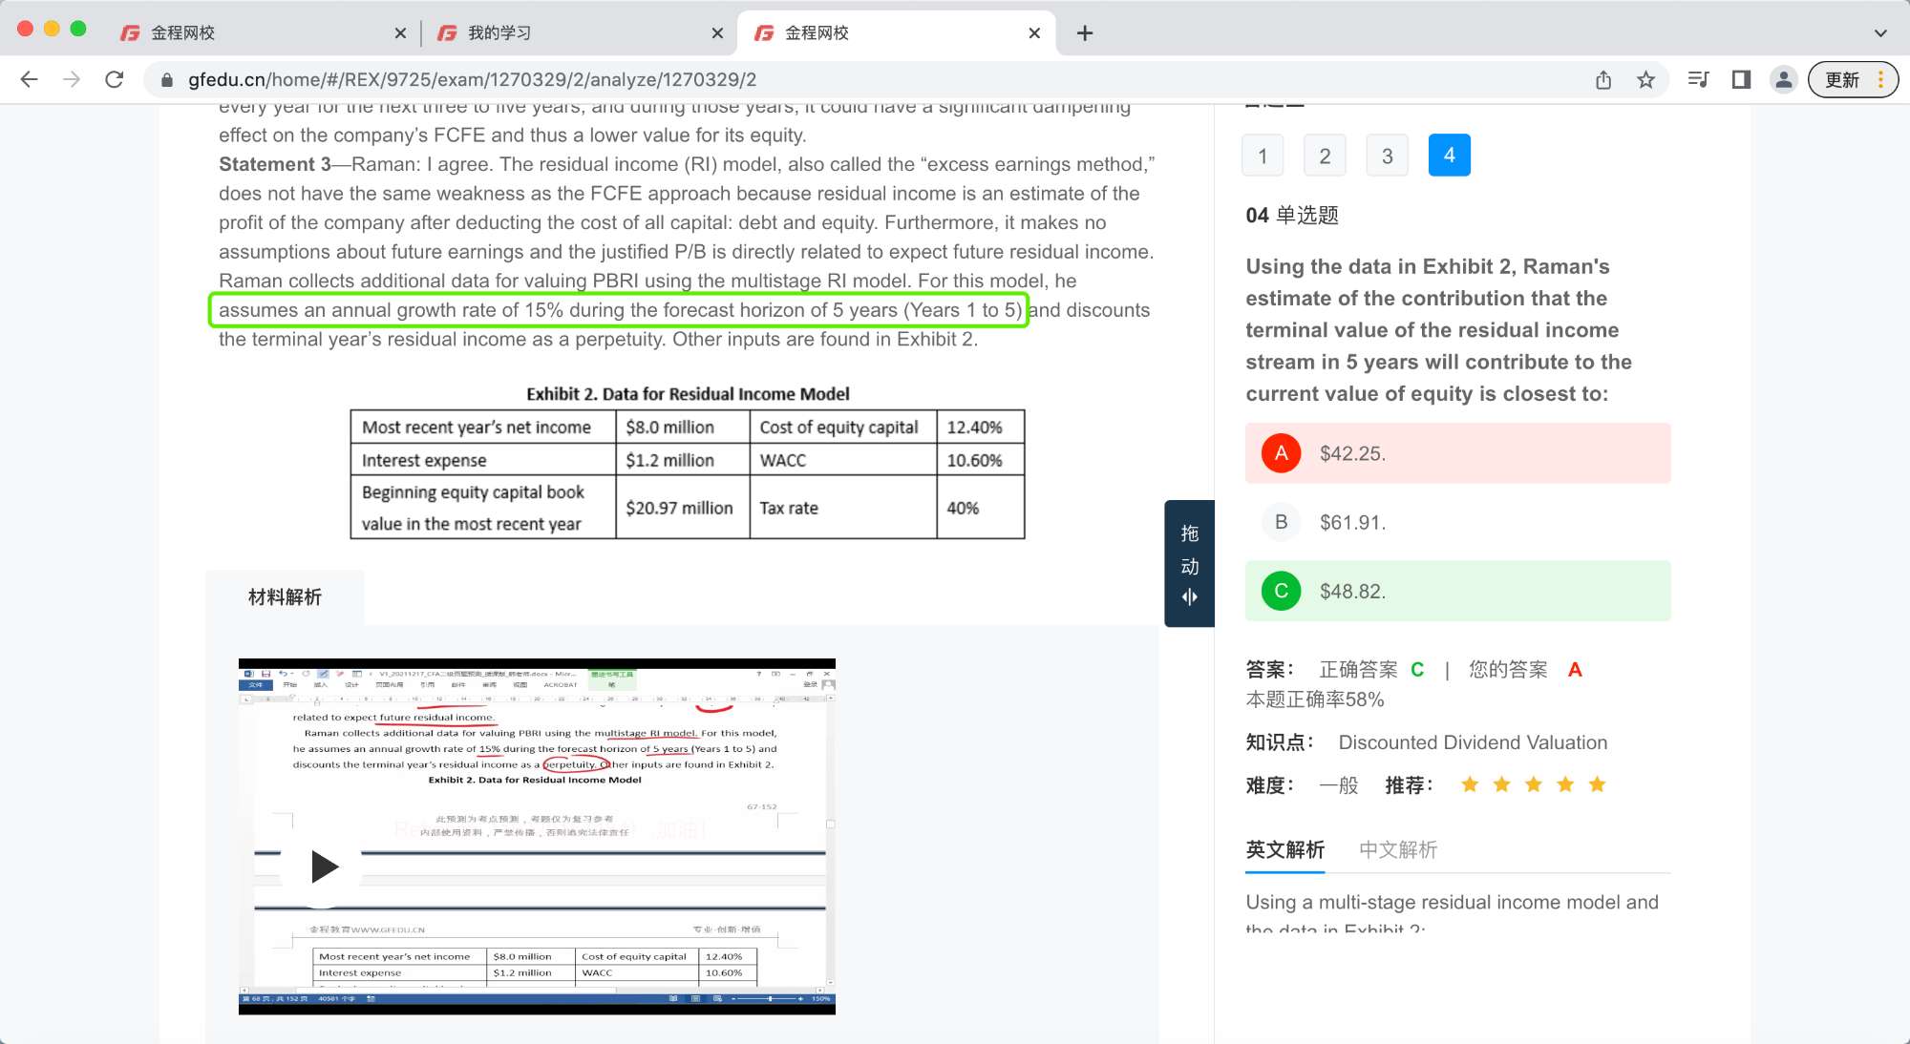Toggle the browser side panel icon
This screenshot has width=1910, height=1044.
pos(1741,80)
